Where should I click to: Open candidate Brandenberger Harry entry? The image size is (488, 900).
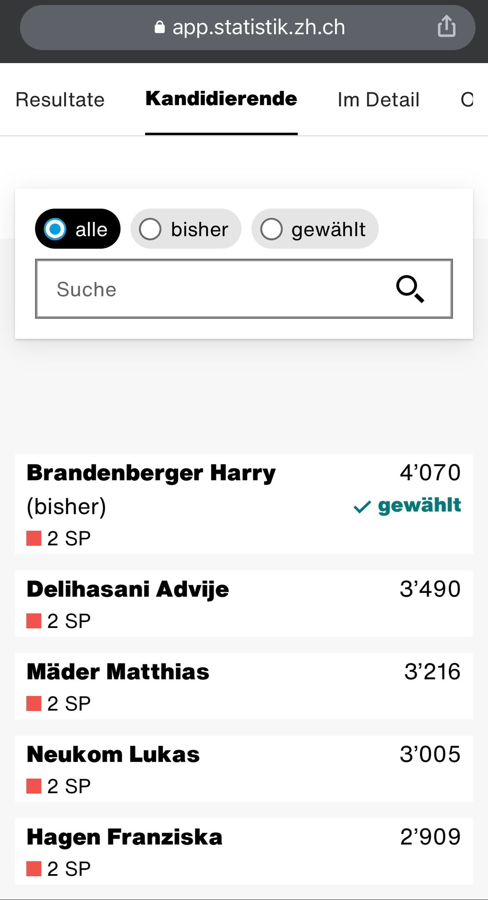(x=151, y=473)
